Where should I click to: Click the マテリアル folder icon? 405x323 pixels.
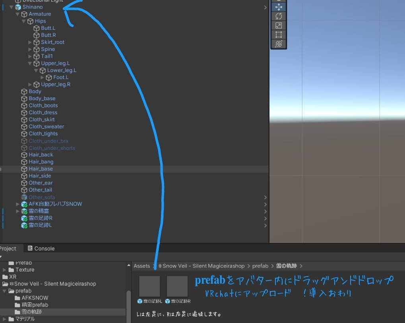(x=12, y=319)
